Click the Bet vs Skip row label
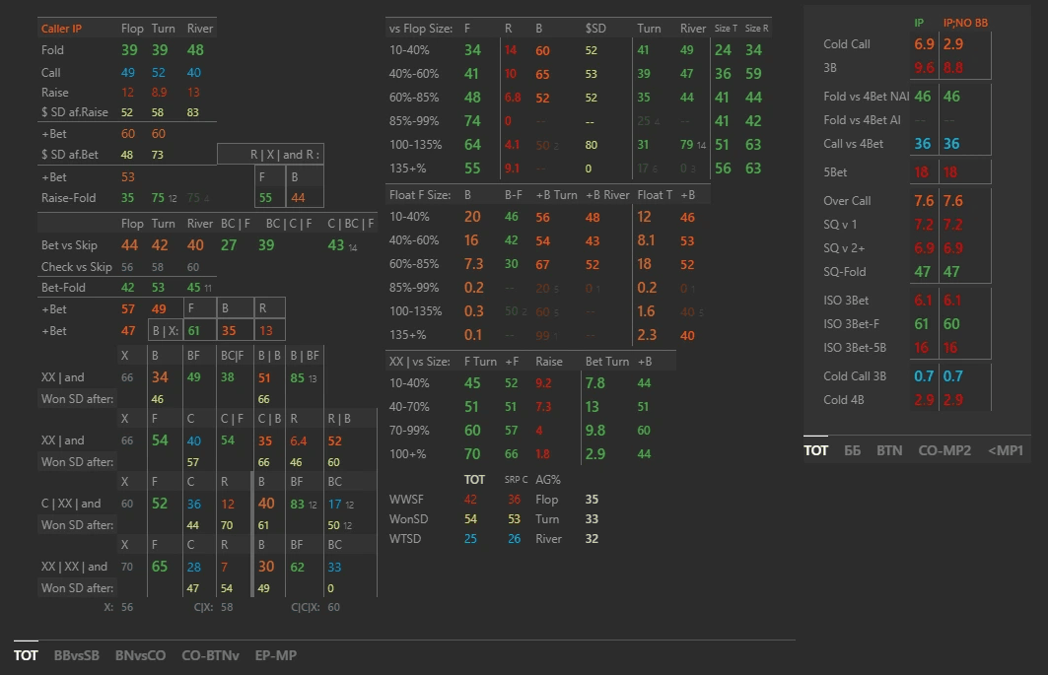 coord(76,245)
